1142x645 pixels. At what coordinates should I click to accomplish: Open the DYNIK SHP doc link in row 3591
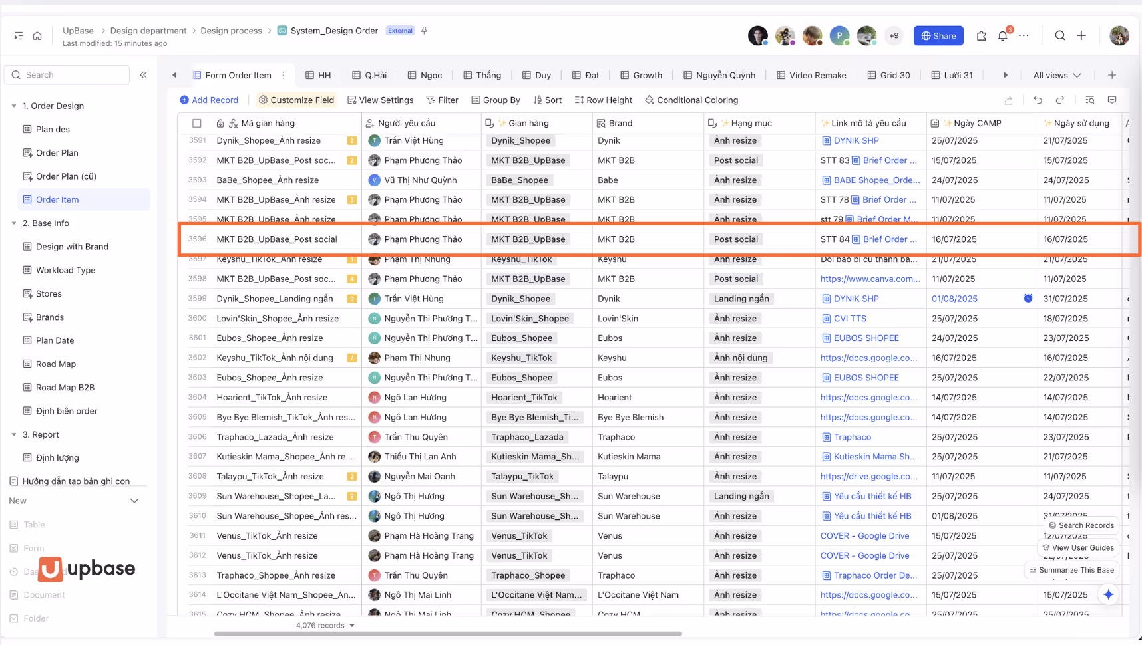point(856,140)
